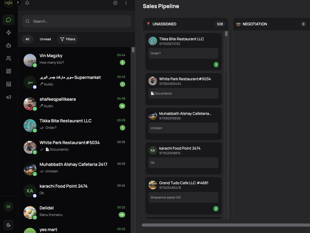Select the All filter tab
The image size is (310, 233).
click(27, 39)
